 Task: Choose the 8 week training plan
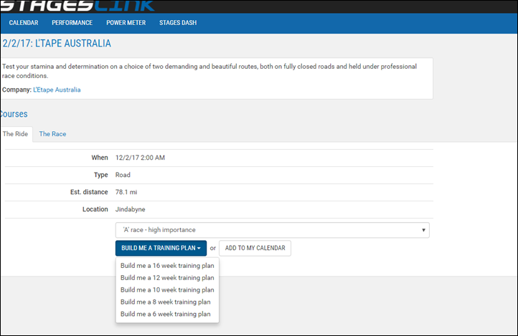(x=165, y=302)
